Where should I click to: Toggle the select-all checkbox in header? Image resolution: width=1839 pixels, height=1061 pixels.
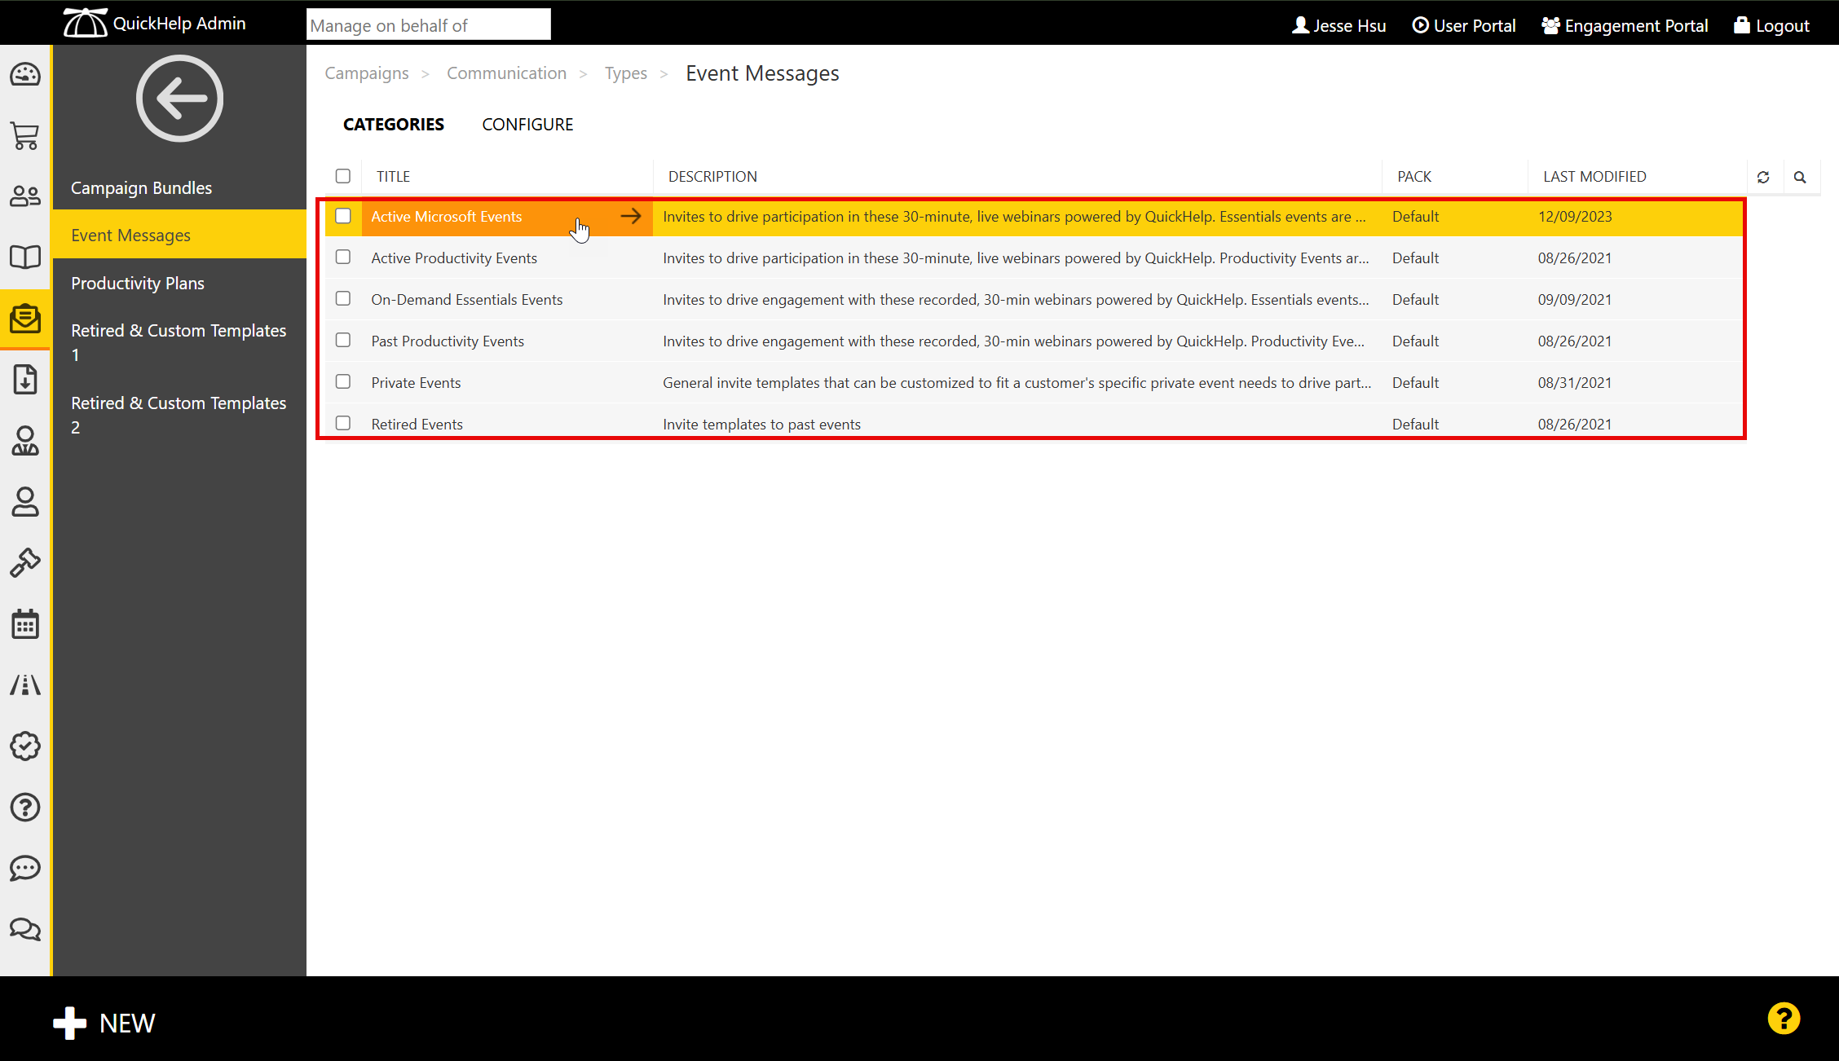[x=343, y=176]
